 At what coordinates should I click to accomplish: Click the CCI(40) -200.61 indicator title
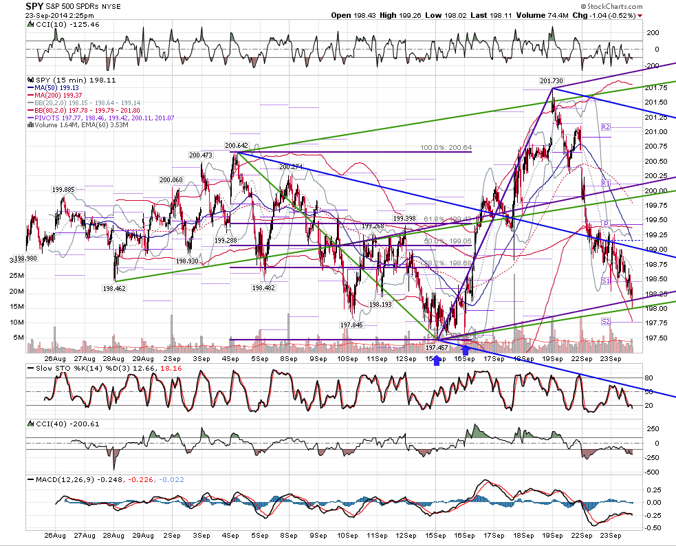(x=67, y=424)
